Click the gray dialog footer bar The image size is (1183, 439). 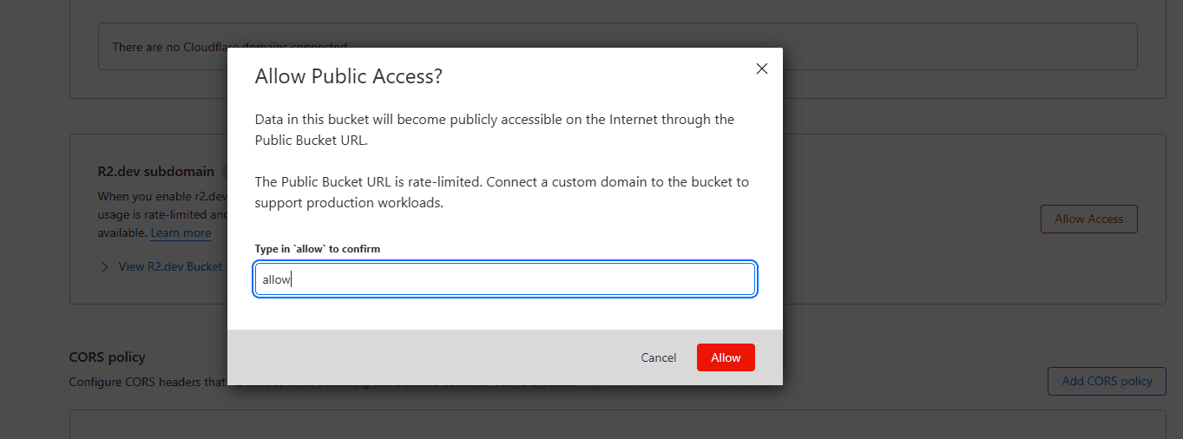tap(434, 357)
